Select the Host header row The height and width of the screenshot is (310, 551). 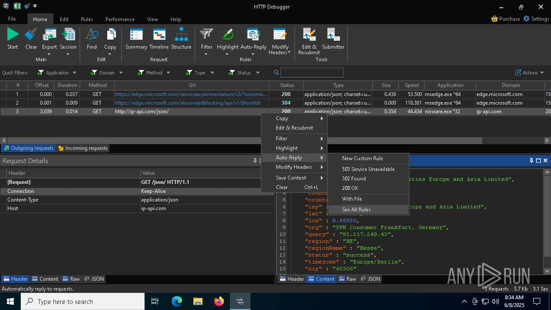click(x=137, y=208)
